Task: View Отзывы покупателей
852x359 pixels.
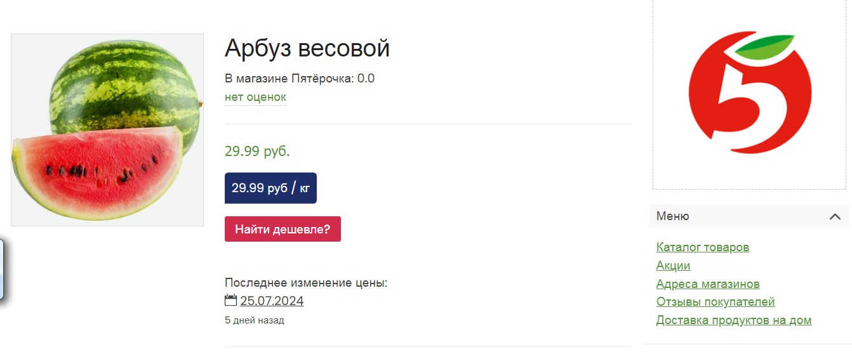Action: 716,302
